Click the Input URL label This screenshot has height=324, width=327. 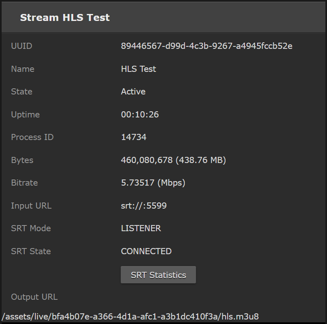pos(31,206)
